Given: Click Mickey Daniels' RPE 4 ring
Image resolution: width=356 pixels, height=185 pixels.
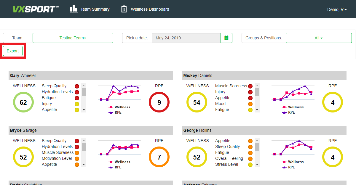Looking at the screenshot, I should (333, 102).
